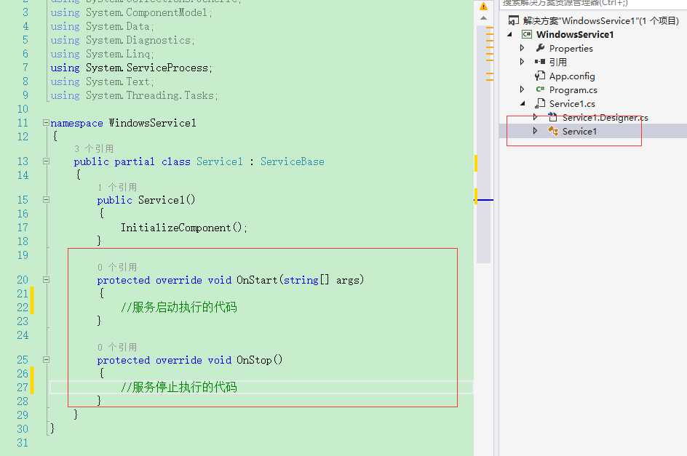This screenshot has width=687, height=456.
Task: Select the WindowsService1 project in the tree
Action: 574,34
